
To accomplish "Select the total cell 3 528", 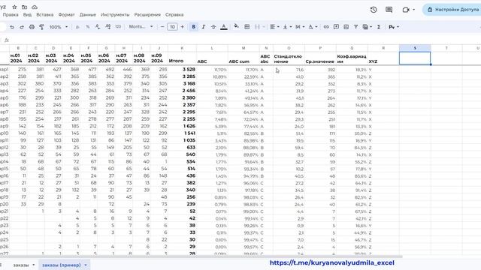I will click(182, 70).
